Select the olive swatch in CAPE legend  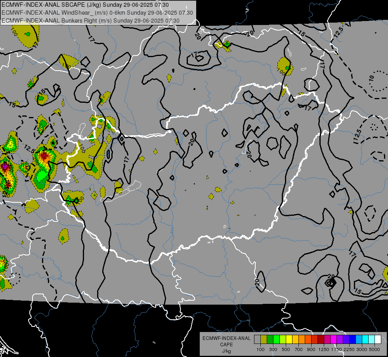[264, 339]
